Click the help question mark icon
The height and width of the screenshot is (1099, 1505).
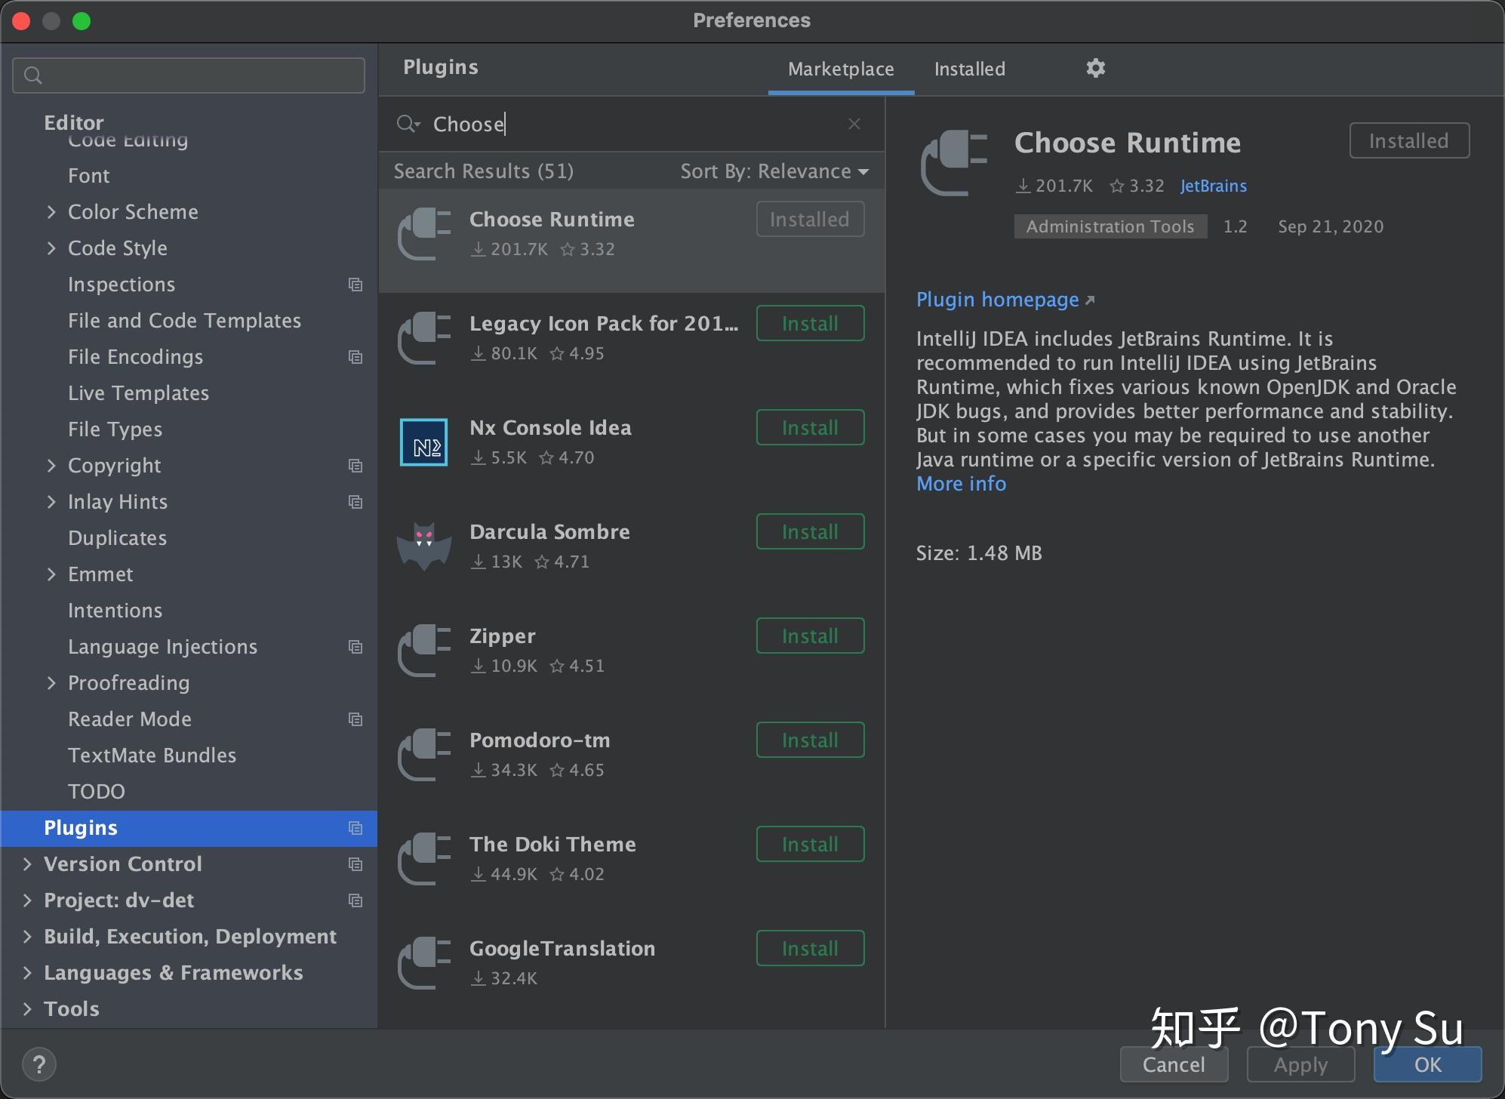tap(39, 1064)
